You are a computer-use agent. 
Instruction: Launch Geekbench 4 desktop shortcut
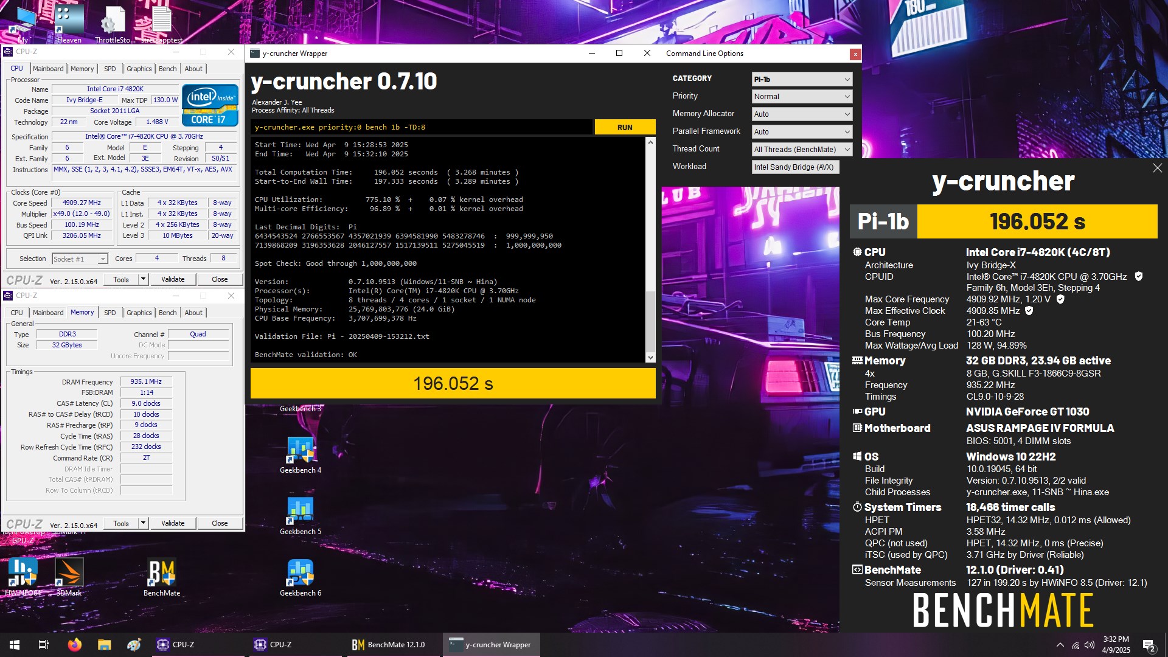(301, 455)
